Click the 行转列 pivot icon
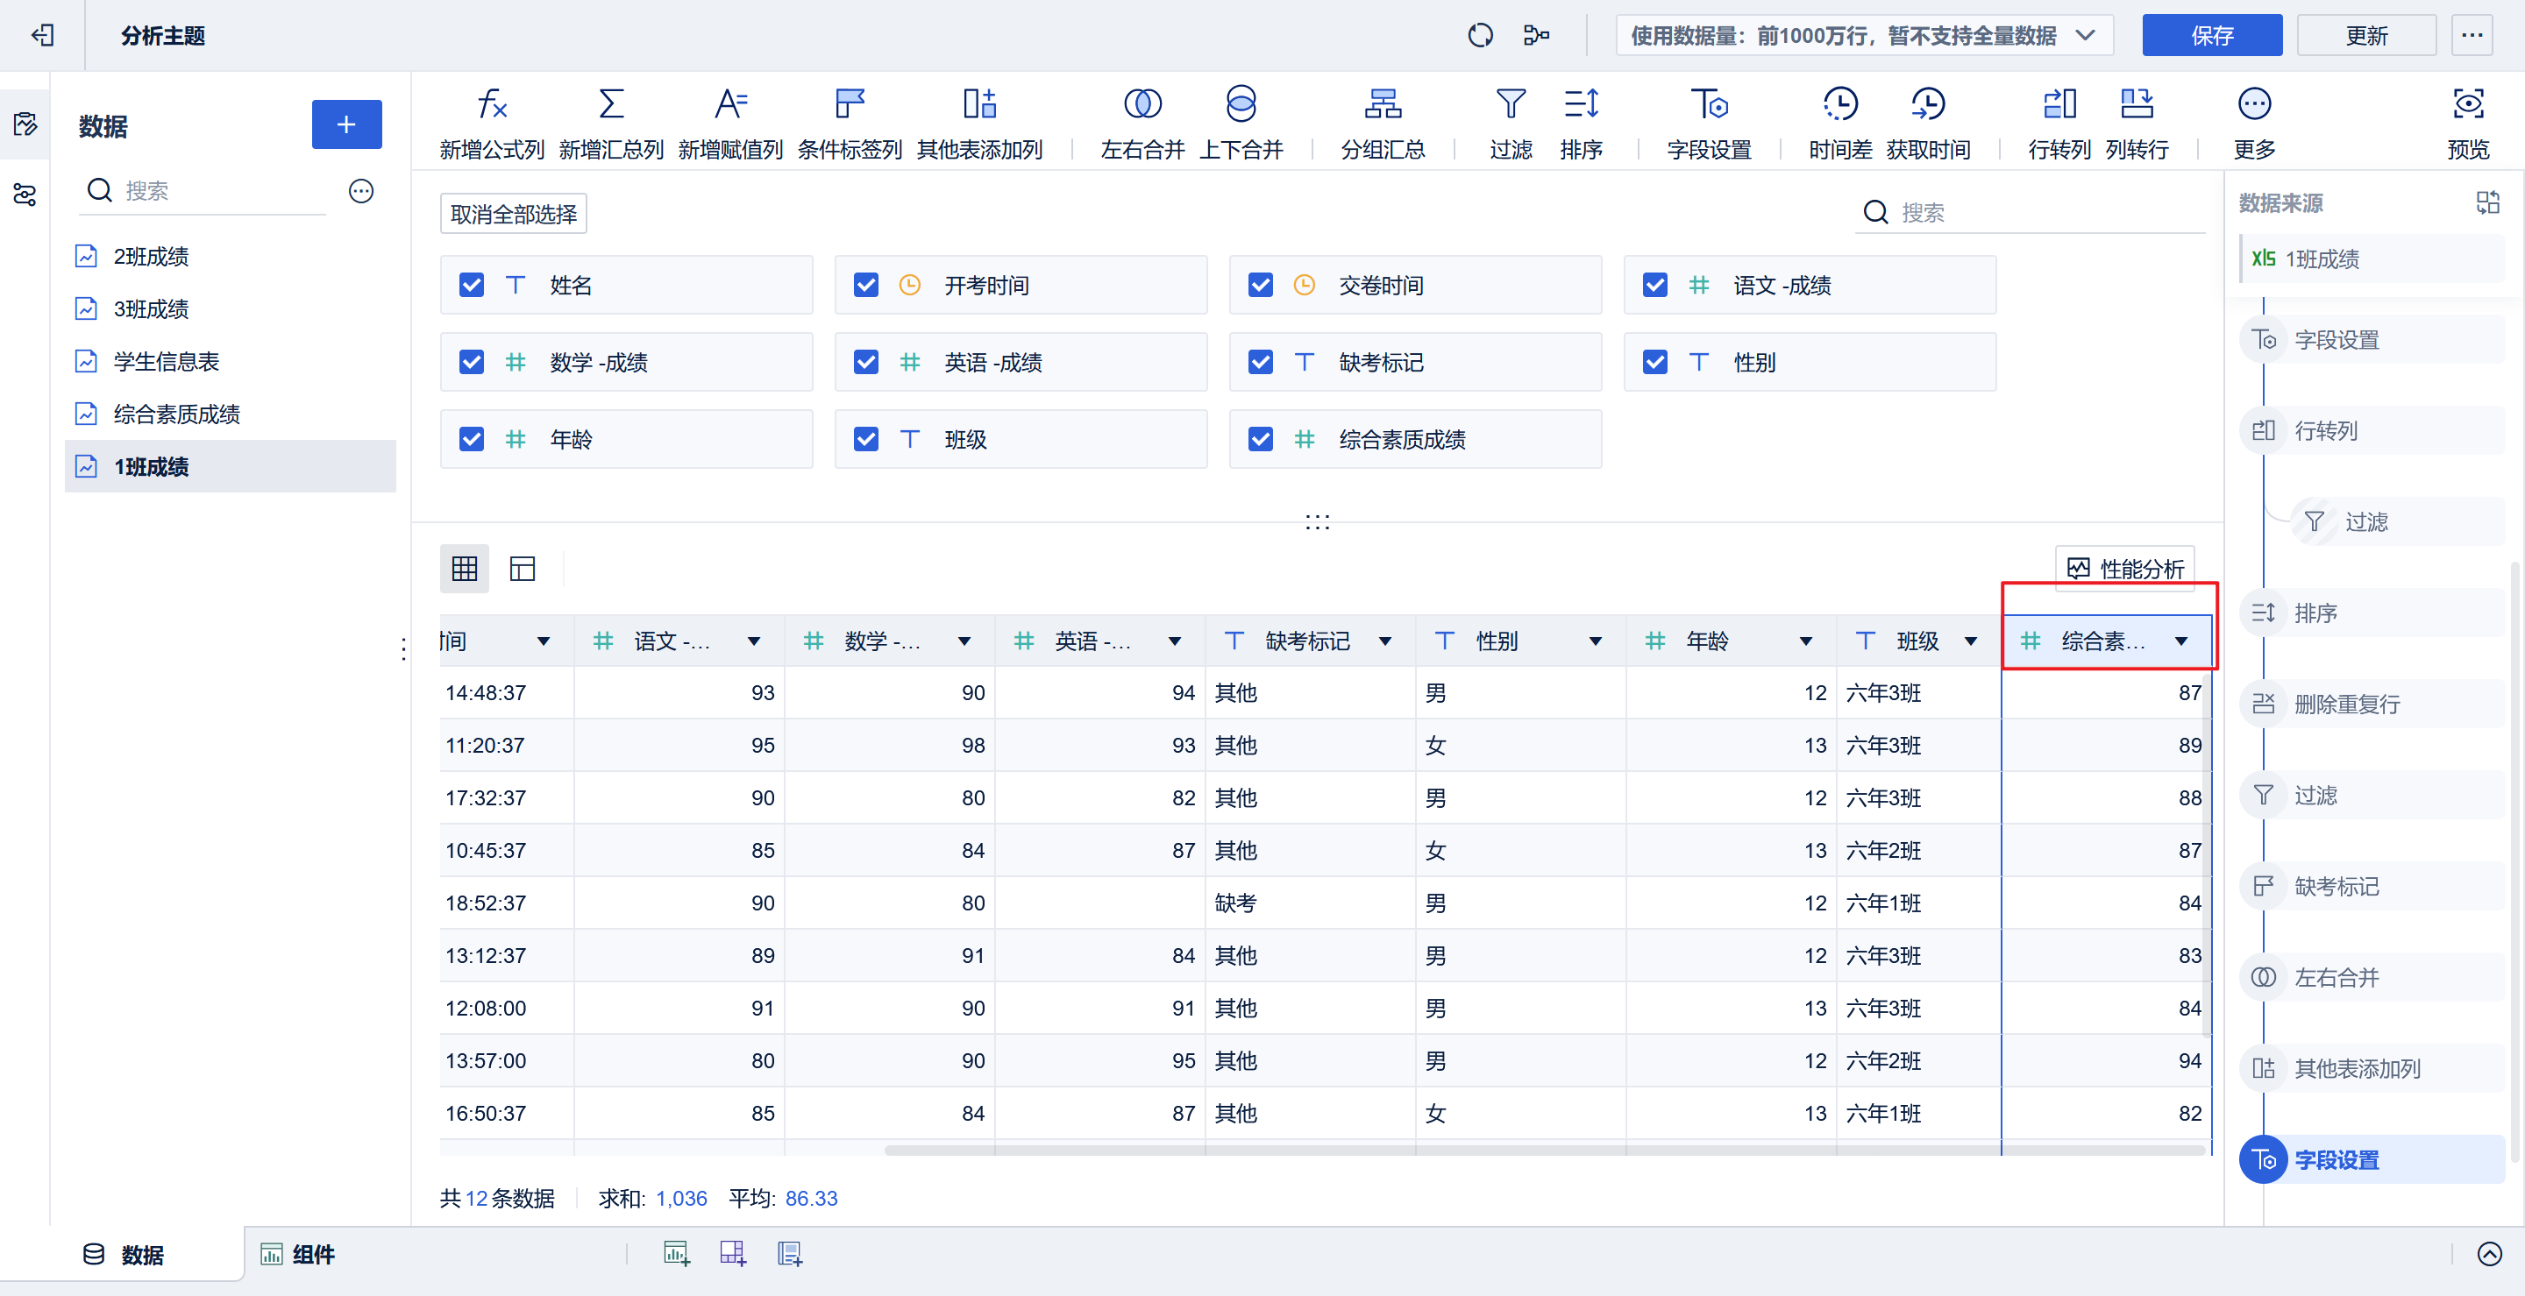2525x1296 pixels. 2059,103
